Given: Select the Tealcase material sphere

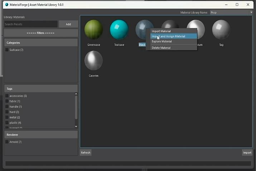Looking at the screenshot, I should click(119, 30).
